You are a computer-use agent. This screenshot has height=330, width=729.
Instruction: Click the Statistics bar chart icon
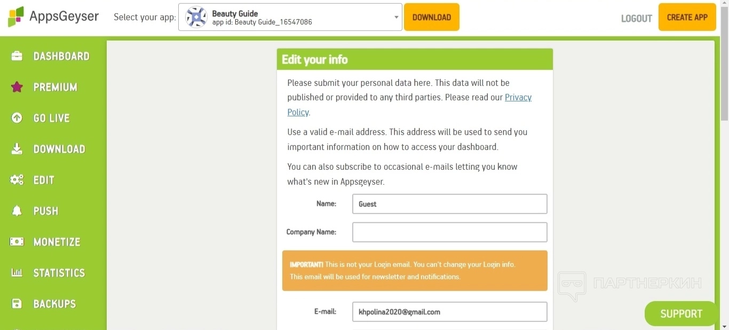coord(17,273)
